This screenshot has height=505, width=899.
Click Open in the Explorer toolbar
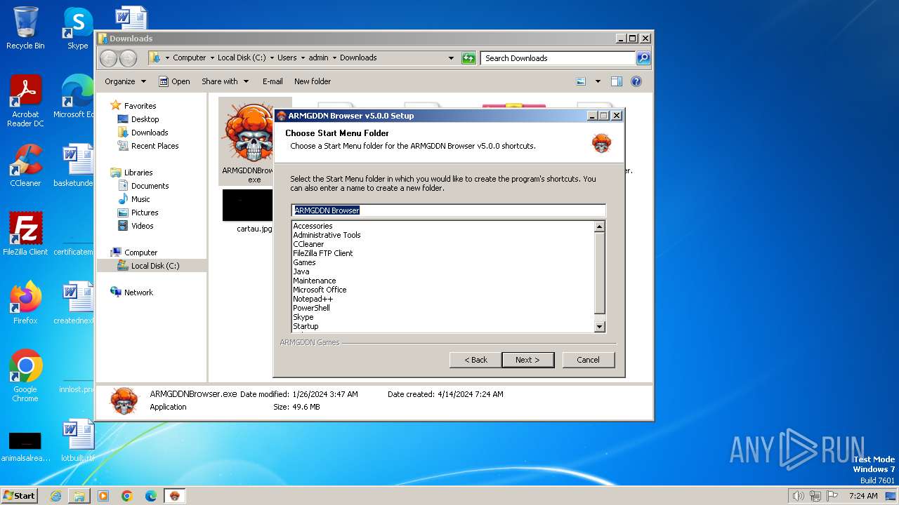(174, 81)
